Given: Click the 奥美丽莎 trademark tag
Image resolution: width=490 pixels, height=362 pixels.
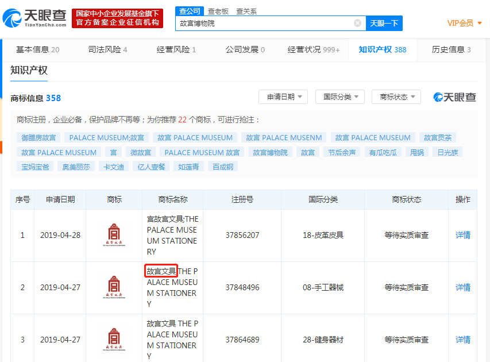Looking at the screenshot, I should (x=76, y=167).
